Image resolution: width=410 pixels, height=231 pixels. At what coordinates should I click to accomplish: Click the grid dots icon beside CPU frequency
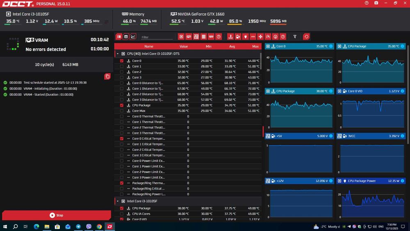click(107, 22)
